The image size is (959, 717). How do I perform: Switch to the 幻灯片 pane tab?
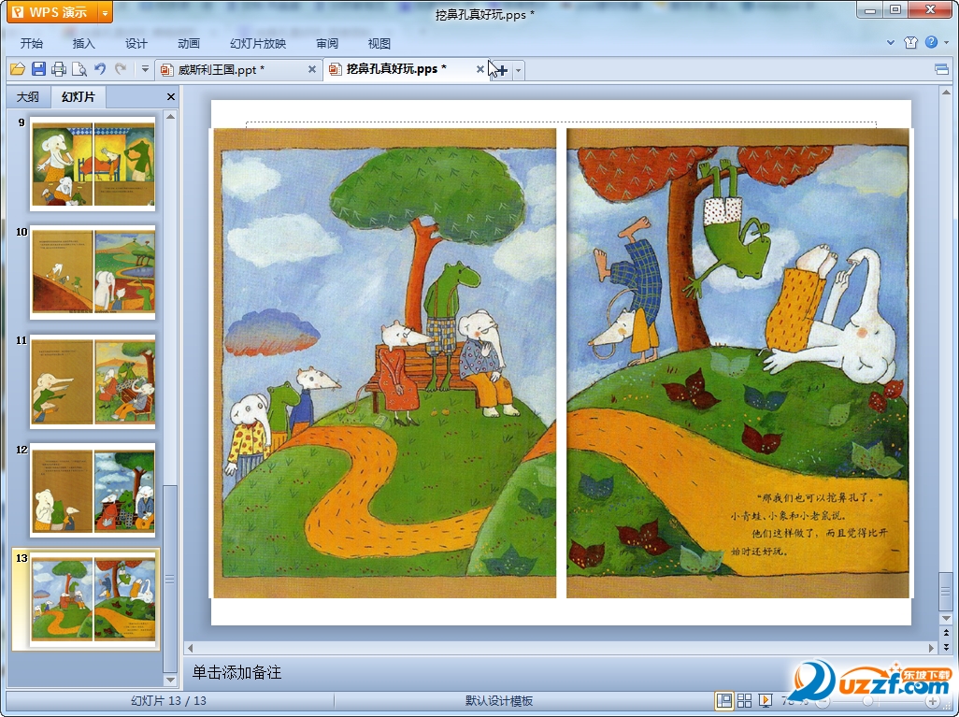tap(79, 96)
